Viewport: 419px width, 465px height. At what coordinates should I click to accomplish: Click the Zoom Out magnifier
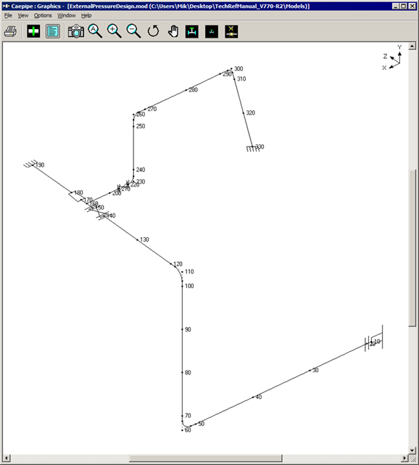tap(133, 31)
